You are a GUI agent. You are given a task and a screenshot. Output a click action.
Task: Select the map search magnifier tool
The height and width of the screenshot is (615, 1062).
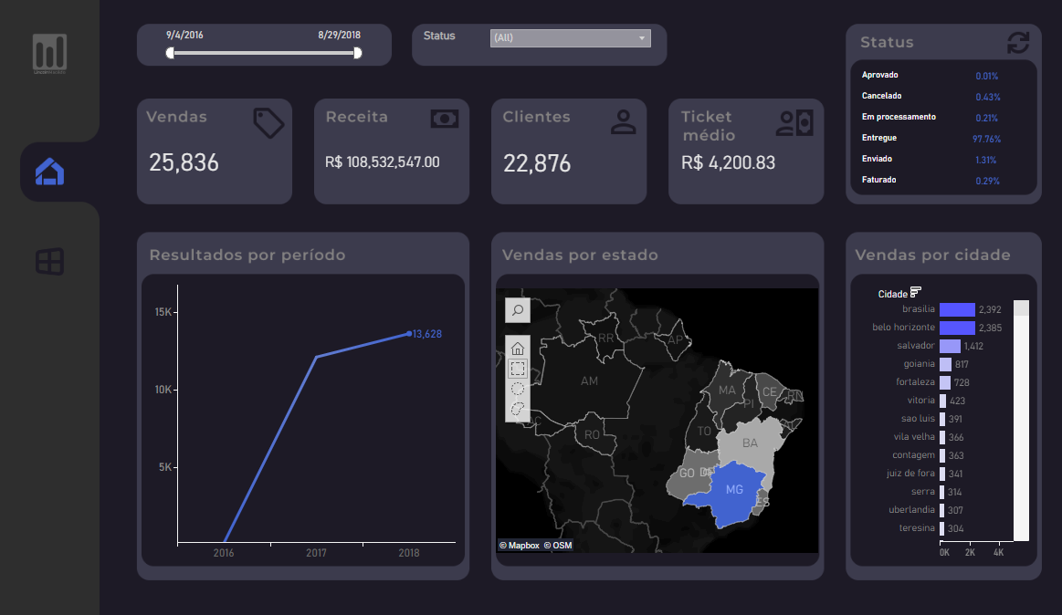tap(517, 309)
